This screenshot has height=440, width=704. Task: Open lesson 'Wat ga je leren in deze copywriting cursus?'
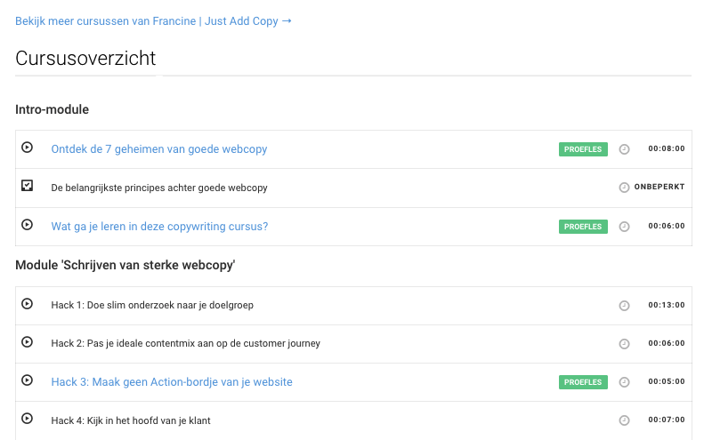(x=159, y=227)
